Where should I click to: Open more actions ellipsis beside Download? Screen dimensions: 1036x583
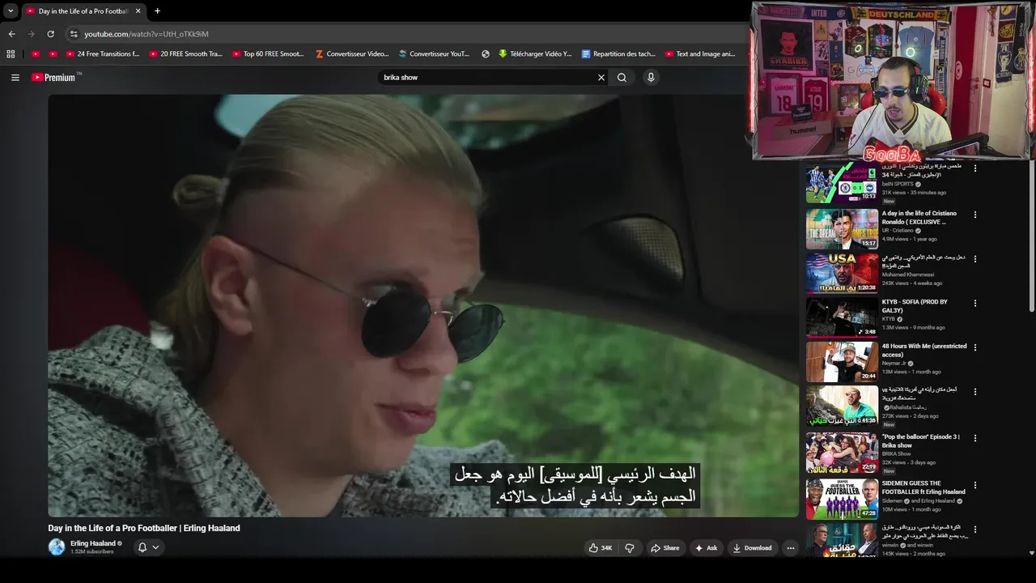(791, 548)
